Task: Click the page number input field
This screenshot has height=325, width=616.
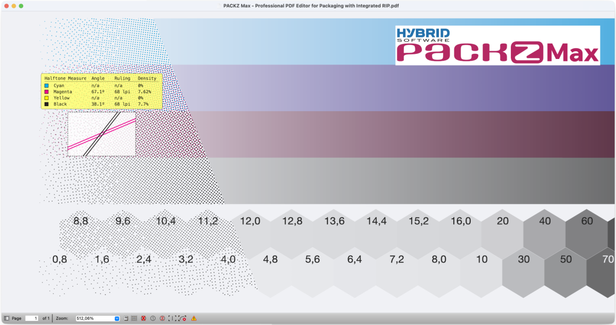Action: coord(32,318)
